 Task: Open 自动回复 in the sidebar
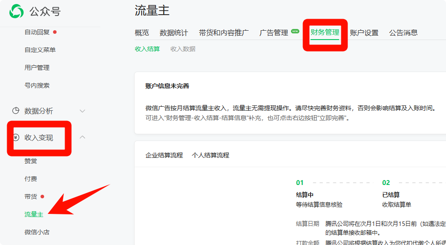coord(37,32)
